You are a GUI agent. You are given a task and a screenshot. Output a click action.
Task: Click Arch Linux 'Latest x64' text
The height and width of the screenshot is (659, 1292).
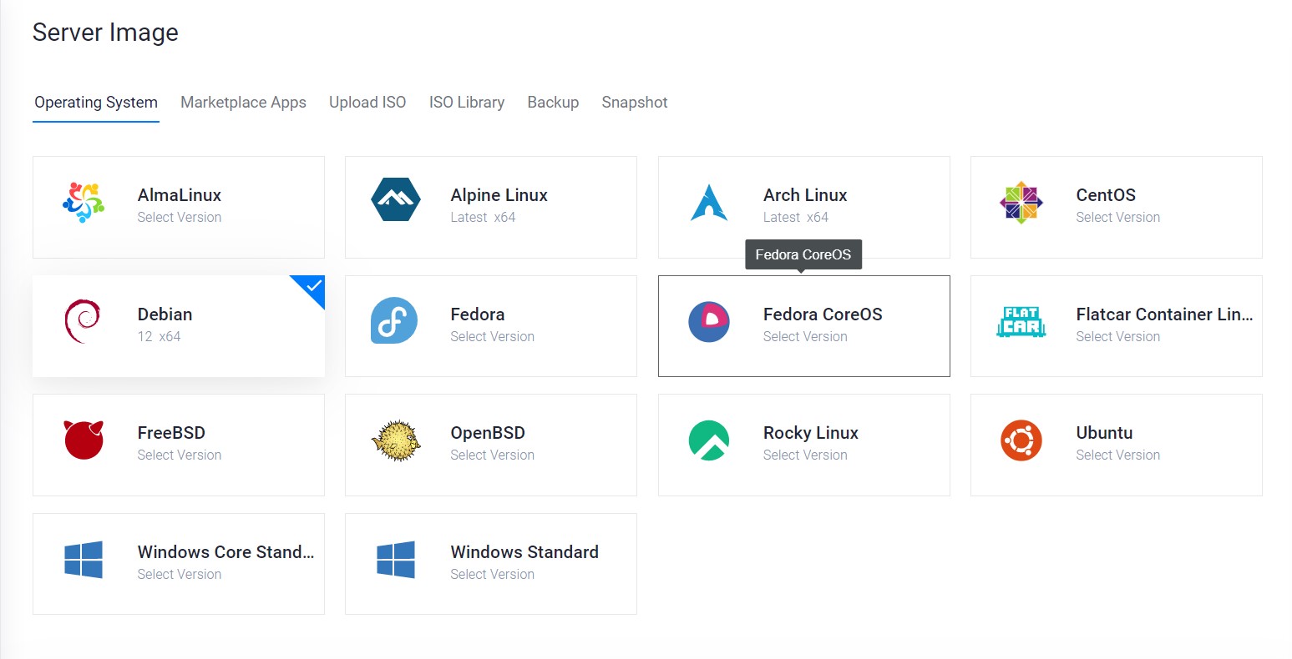(796, 218)
